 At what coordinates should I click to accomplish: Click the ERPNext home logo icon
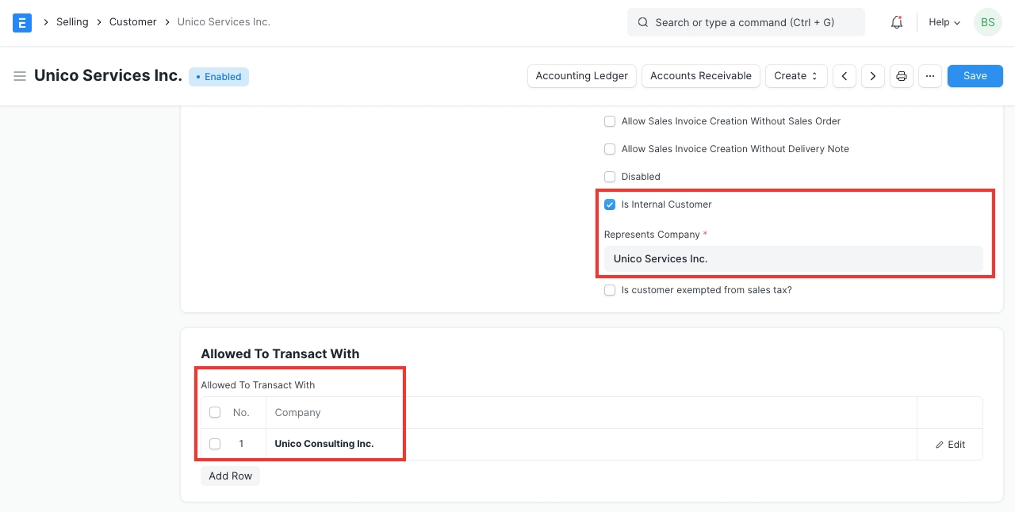pos(22,22)
